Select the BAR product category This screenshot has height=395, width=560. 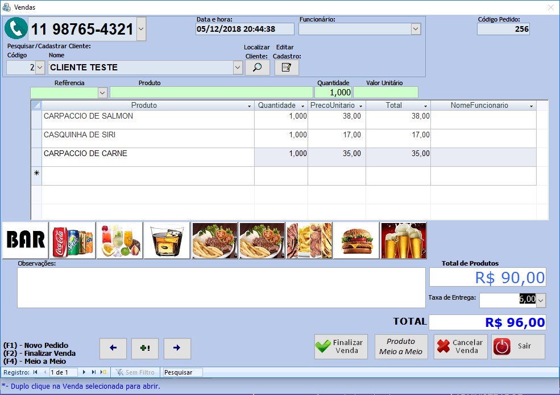(24, 240)
